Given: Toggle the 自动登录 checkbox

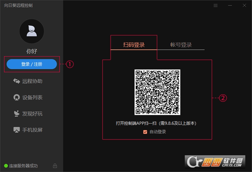Looking at the screenshot, I should tap(145, 132).
